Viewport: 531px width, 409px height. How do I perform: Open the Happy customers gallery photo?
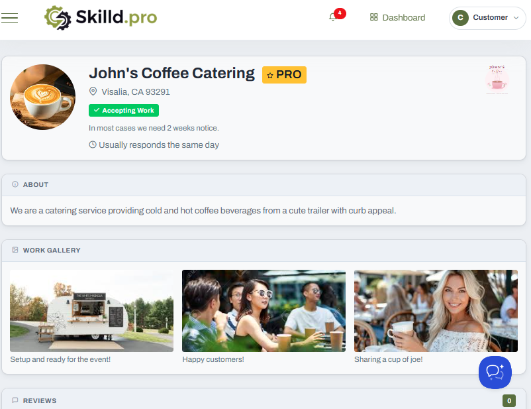(264, 311)
